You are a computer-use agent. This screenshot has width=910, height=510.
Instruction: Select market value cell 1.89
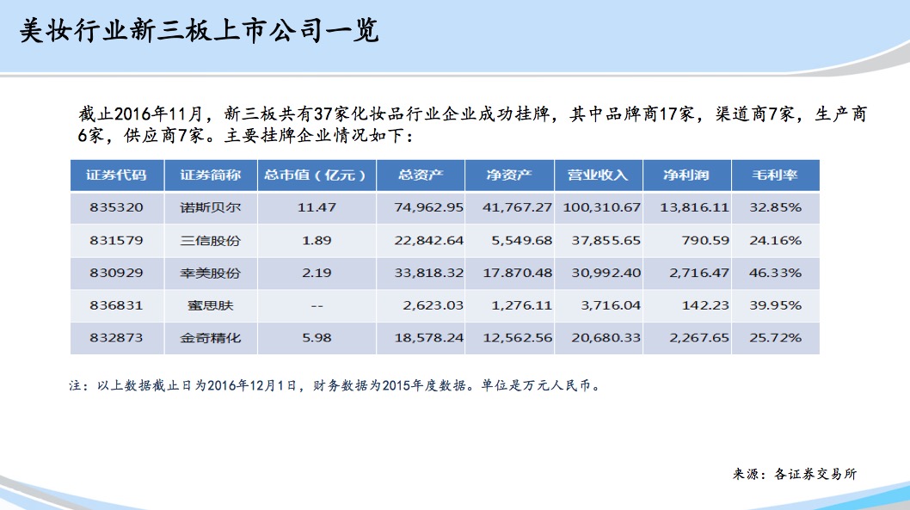point(317,240)
